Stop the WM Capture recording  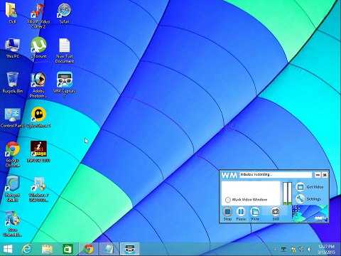[x=227, y=214]
